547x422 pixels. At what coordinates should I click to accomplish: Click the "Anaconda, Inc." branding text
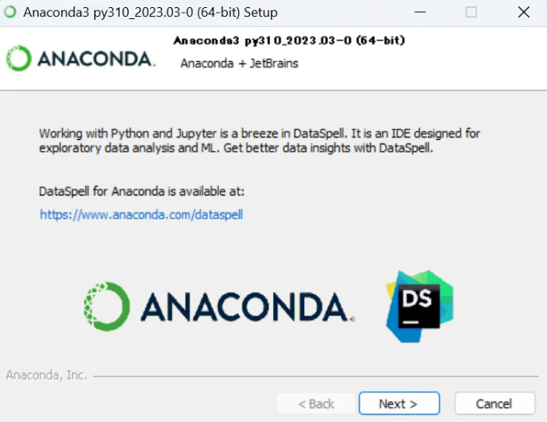[x=46, y=375]
